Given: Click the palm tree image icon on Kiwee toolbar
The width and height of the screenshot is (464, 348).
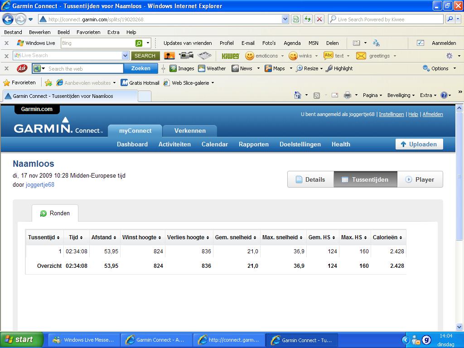Looking at the screenshot, I should [169, 56].
